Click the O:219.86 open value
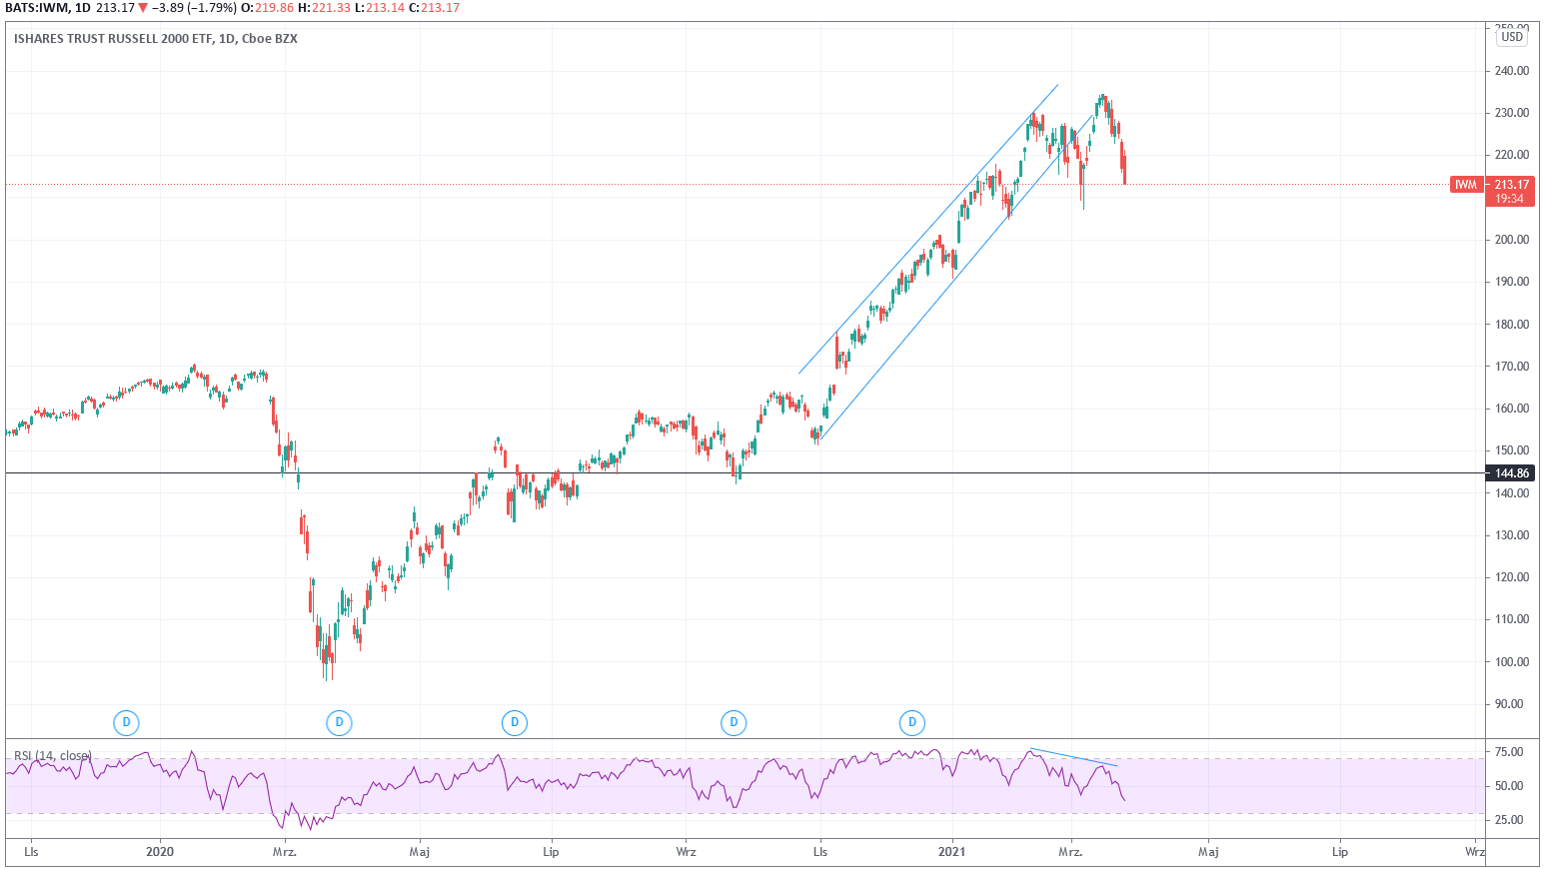 pos(267,8)
